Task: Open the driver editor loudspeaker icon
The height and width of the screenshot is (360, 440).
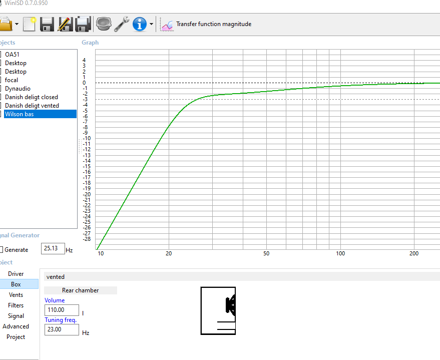Action: (104, 24)
